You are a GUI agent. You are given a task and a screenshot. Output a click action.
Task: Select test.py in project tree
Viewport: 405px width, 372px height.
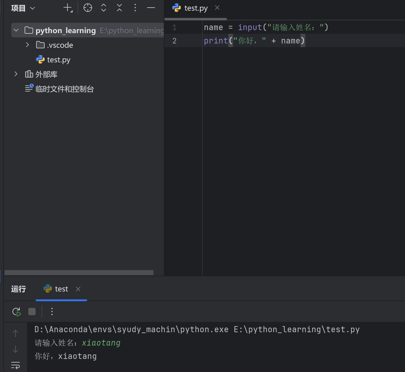tap(58, 60)
